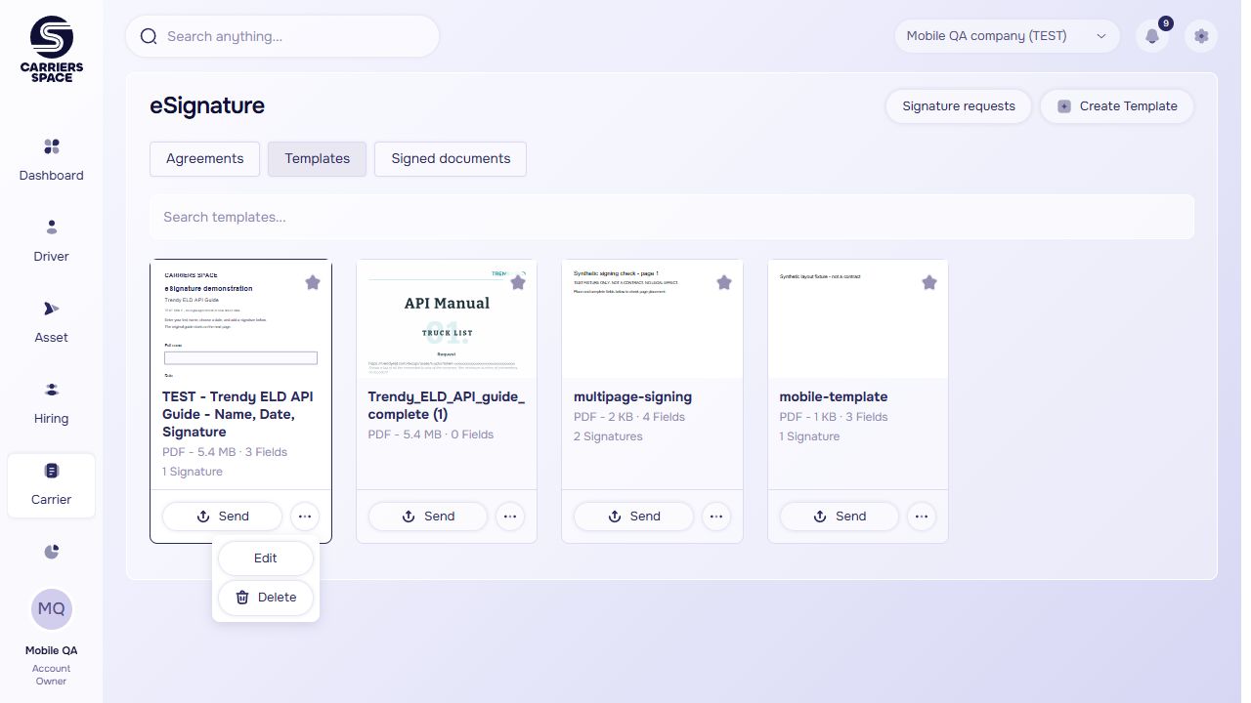Open the Asset section
The width and height of the screenshot is (1251, 703).
point(51,322)
